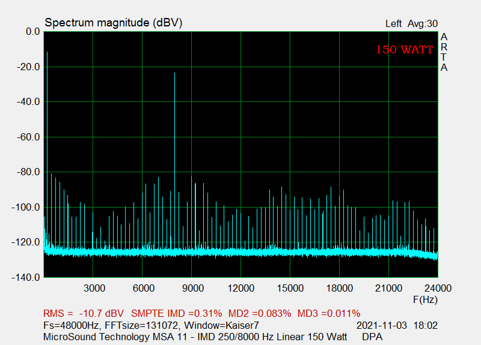
Task: Click the '-140.0' y-axis value
Action: (26, 277)
